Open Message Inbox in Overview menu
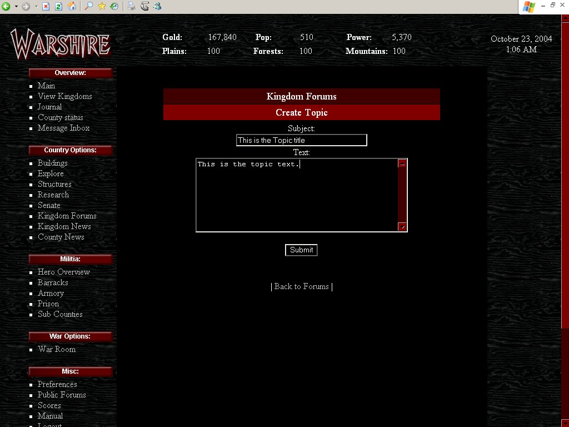The height and width of the screenshot is (427, 569). (63, 128)
